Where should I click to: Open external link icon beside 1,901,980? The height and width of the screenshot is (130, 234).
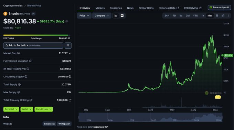70,100
